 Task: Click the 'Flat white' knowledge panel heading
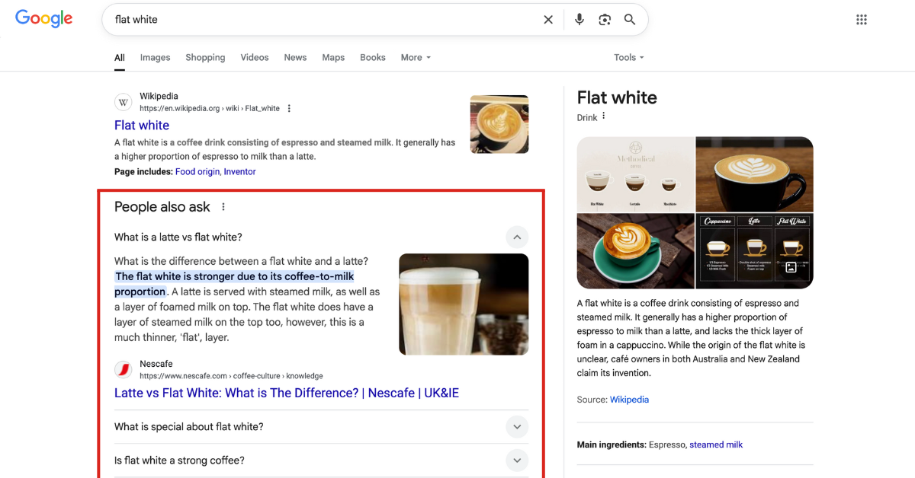[x=617, y=97]
